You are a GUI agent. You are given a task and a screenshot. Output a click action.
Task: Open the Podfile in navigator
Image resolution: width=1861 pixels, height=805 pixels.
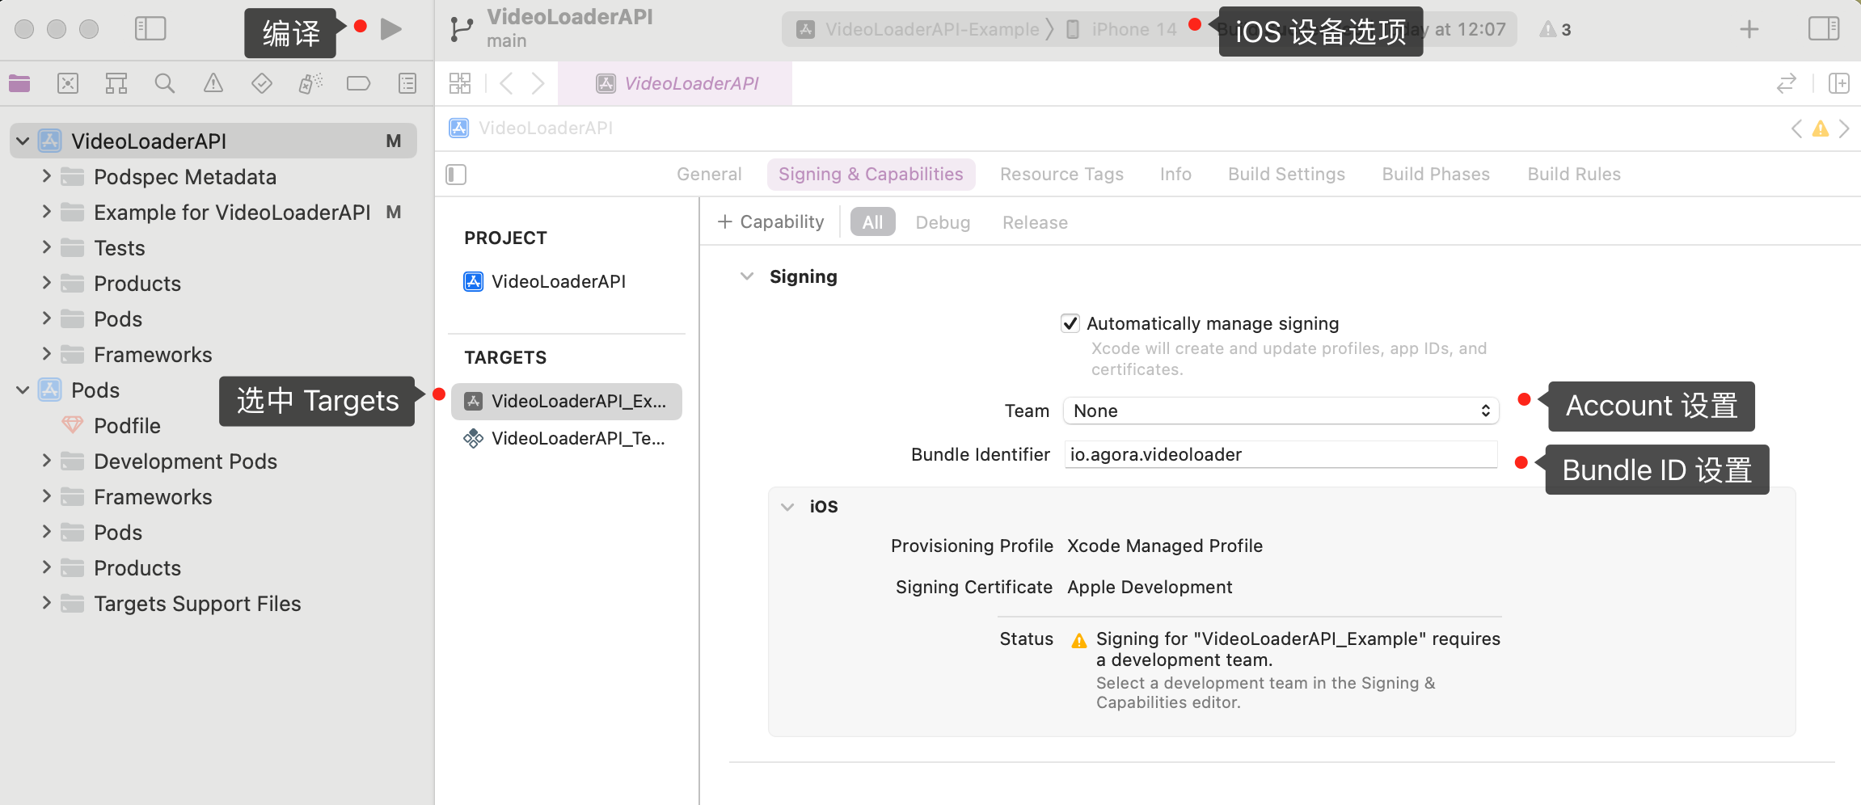(127, 426)
